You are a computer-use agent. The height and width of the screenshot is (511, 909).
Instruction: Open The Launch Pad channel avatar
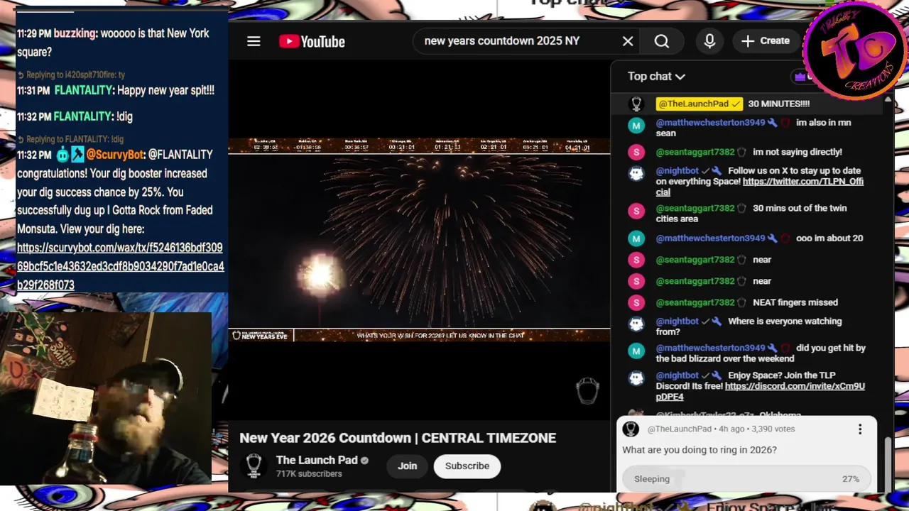pyautogui.click(x=254, y=466)
